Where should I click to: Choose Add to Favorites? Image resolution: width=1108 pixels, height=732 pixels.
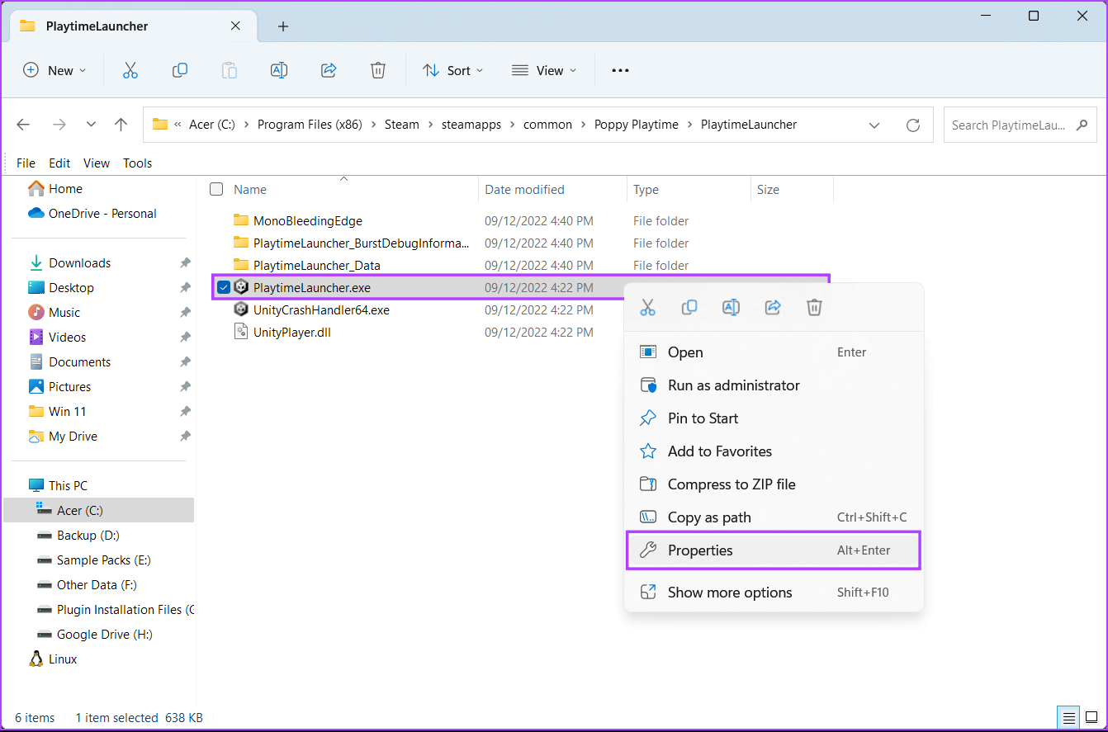pyautogui.click(x=774, y=451)
